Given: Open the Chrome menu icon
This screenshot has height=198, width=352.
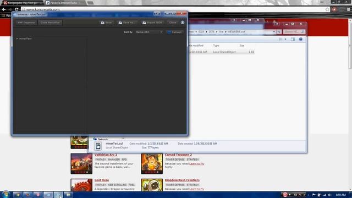Looking at the screenshot, I should pos(348,9).
